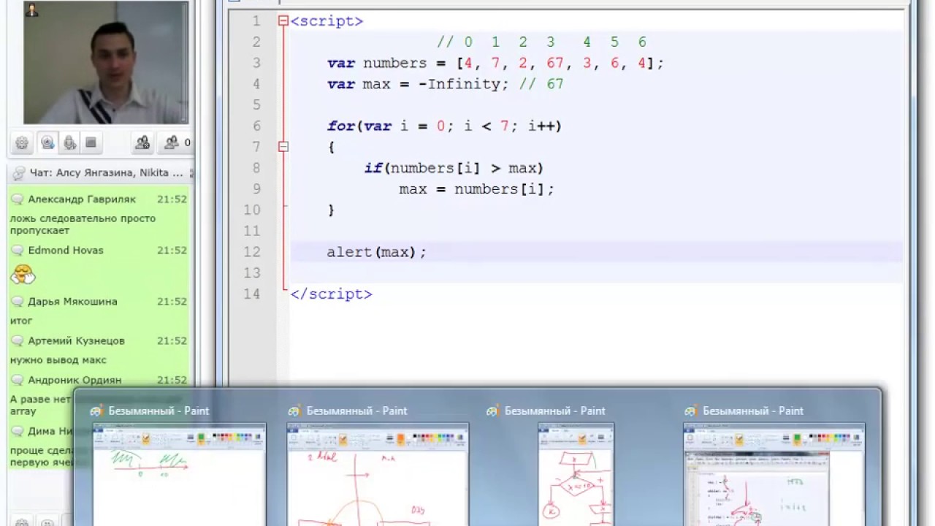
Task: Toggle the webcam broadcast icon
Action: pyautogui.click(x=47, y=142)
